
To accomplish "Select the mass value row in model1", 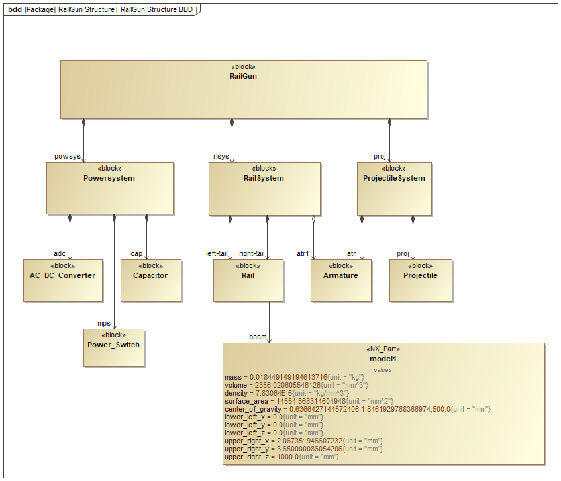I will click(295, 377).
